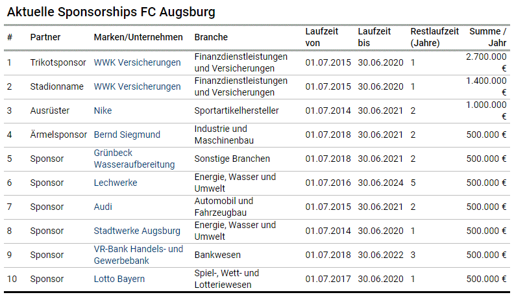Click the Restlaufzeit (Jahre) column header
Screen dimensions: 514x297
[x=435, y=37]
